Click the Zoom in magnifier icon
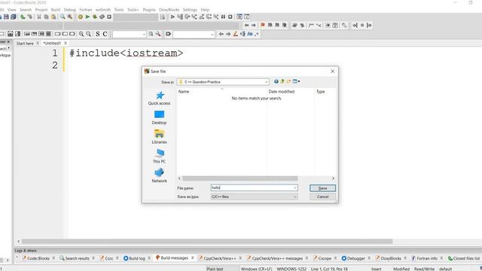Viewport: 482px width, 271px height. point(81,34)
